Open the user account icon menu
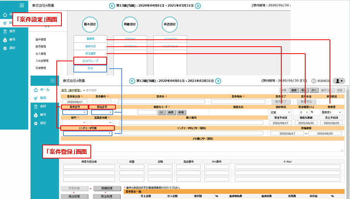Screen dimensions: 350x199 (338, 81)
